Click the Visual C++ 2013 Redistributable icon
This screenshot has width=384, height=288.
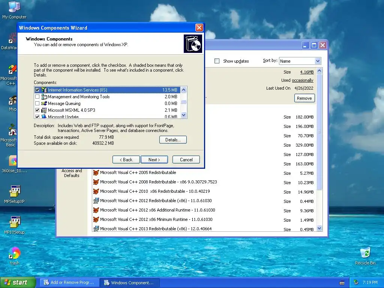[x=96, y=229]
